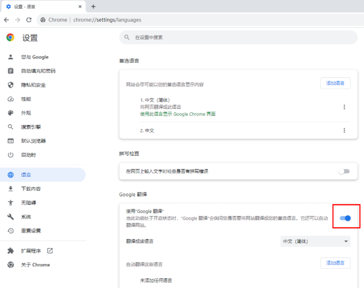Click the Google 翻译 heading
The image size is (364, 288).
point(133,194)
